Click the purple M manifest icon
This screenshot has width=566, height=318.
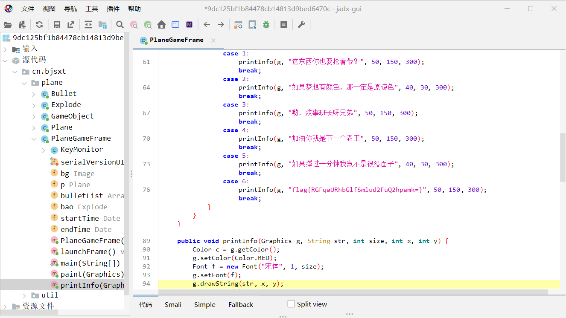click(x=189, y=25)
